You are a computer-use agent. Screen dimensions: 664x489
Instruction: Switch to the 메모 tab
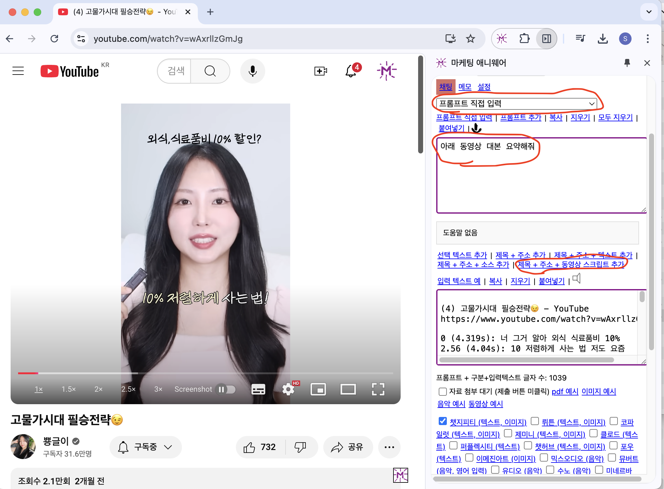pos(465,87)
